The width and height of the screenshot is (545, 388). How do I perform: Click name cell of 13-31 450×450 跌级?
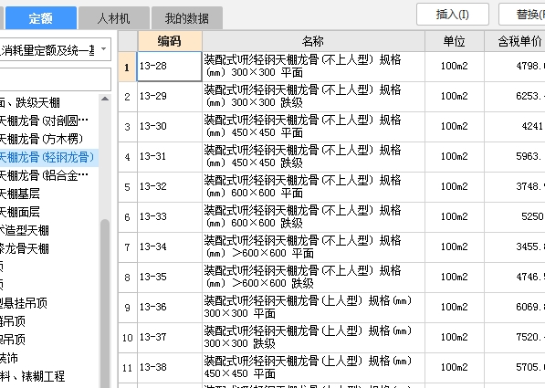[313, 157]
